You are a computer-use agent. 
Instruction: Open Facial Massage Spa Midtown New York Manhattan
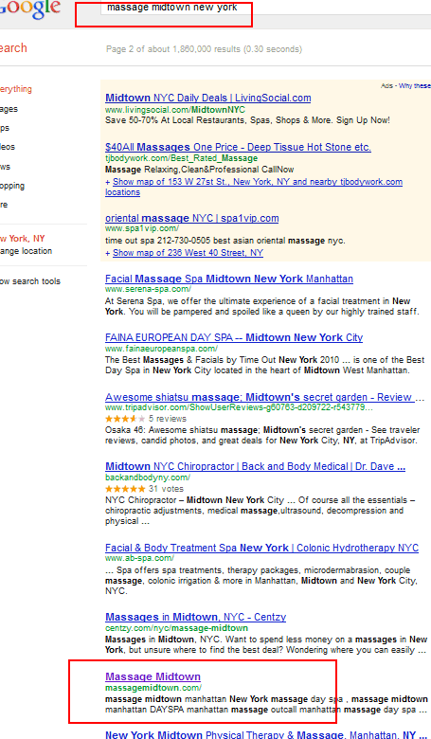pyautogui.click(x=229, y=279)
